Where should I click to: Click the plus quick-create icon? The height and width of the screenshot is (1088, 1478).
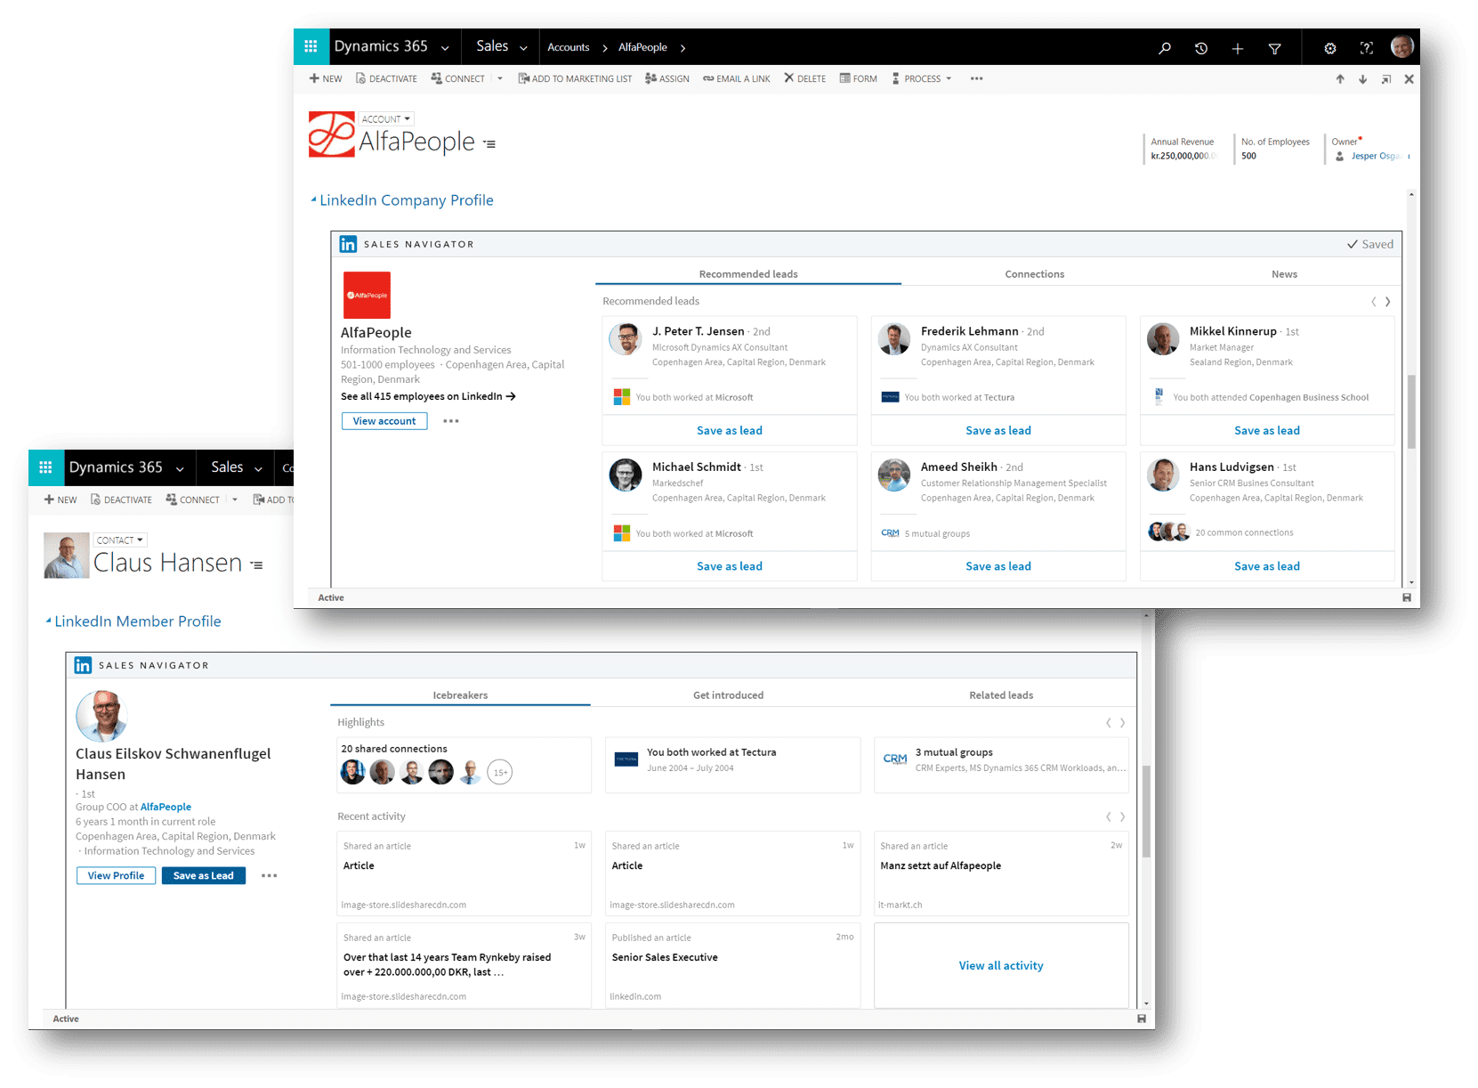point(1238,48)
